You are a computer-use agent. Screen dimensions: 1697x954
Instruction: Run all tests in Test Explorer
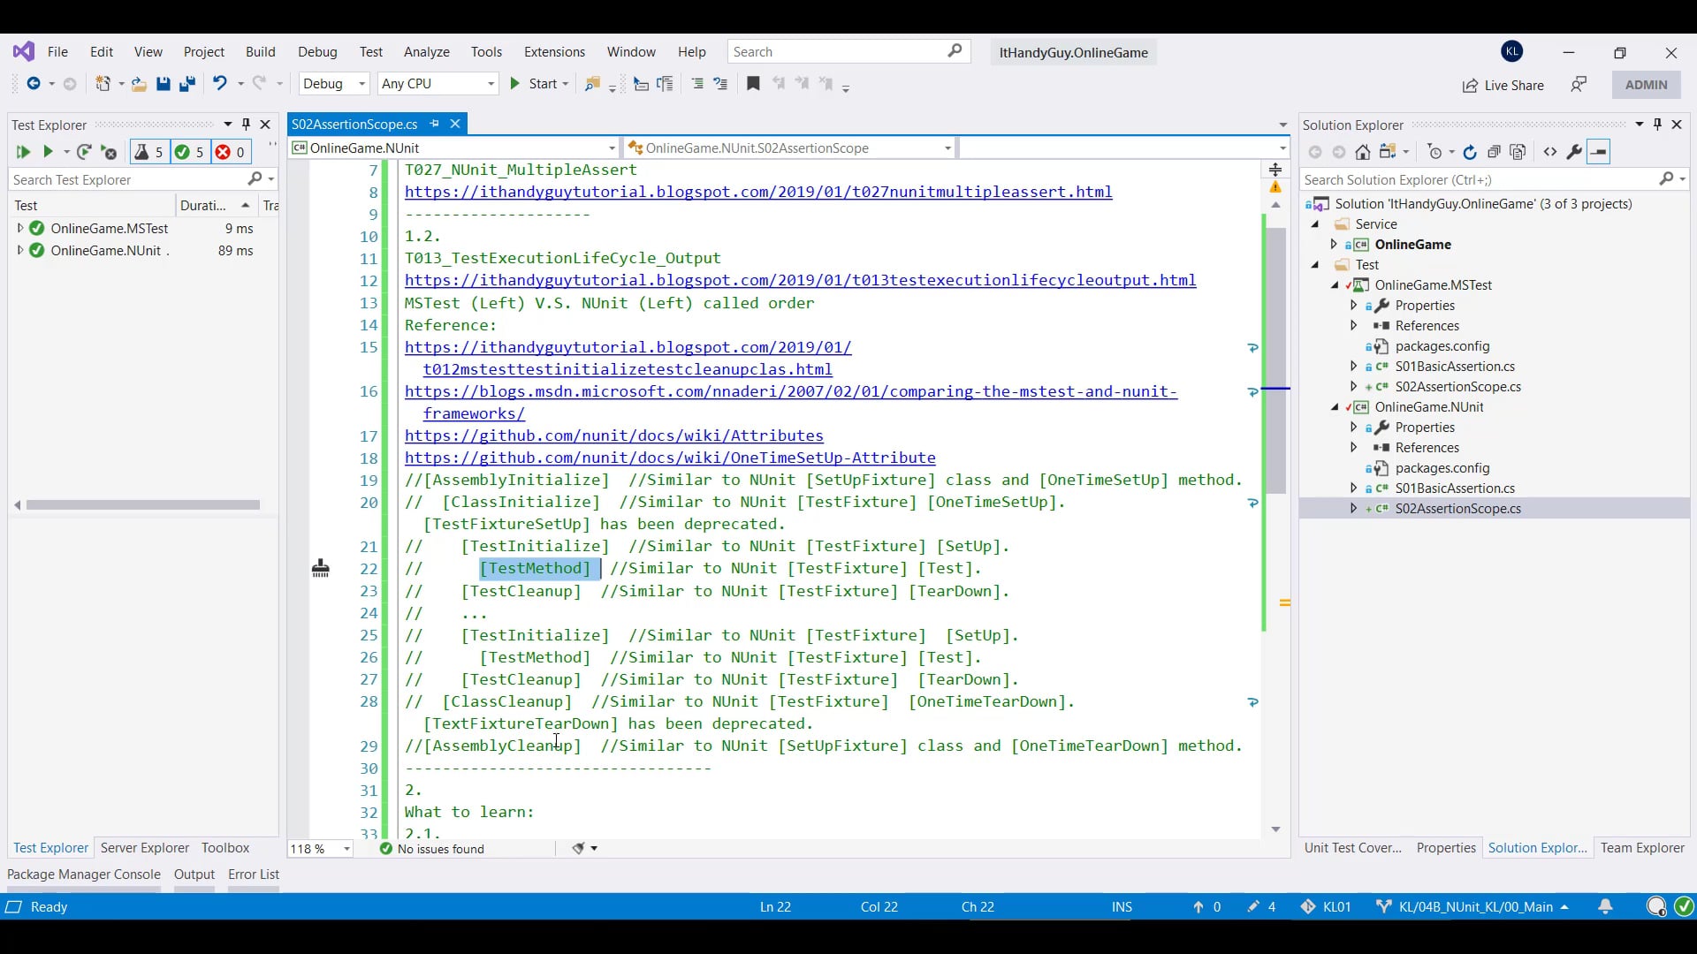point(24,152)
